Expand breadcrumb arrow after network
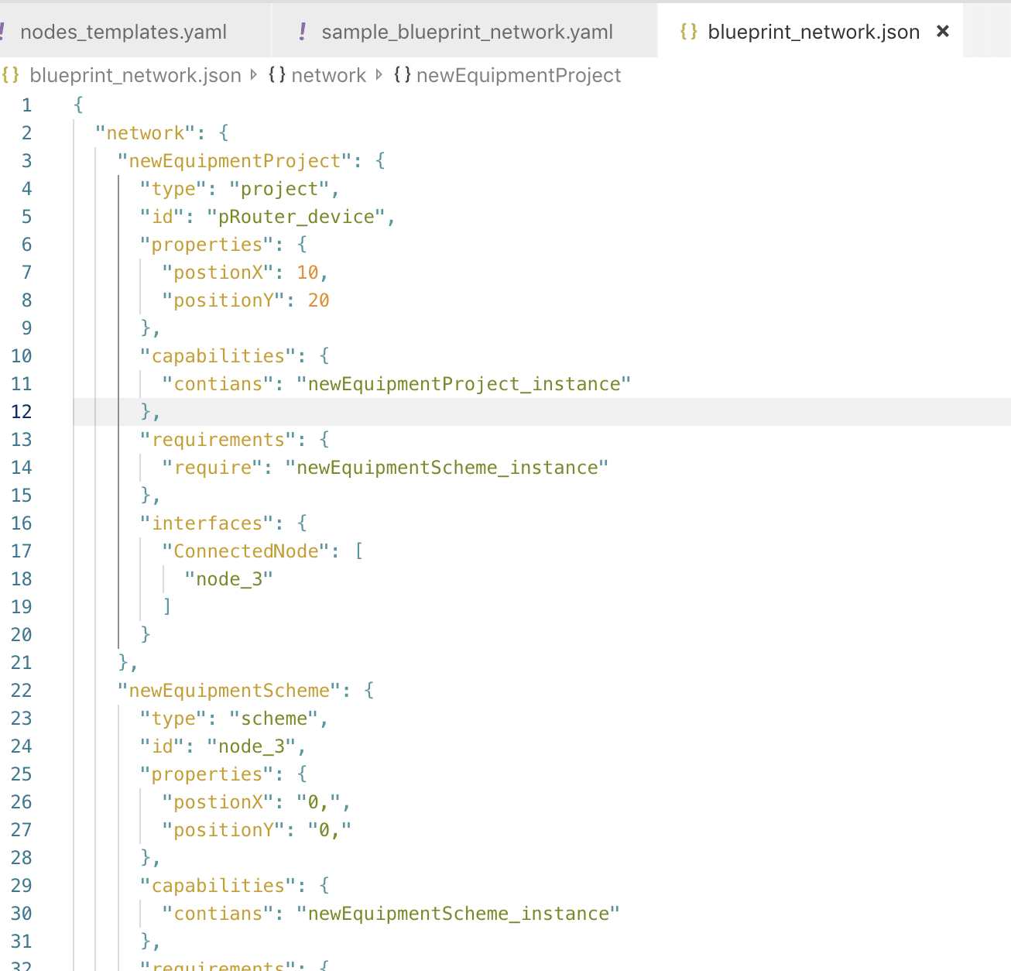The image size is (1011, 971). tap(379, 75)
